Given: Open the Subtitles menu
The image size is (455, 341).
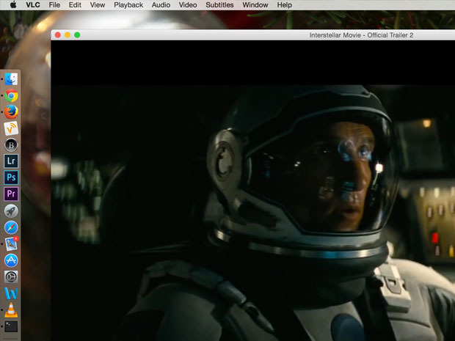Looking at the screenshot, I should click(219, 5).
